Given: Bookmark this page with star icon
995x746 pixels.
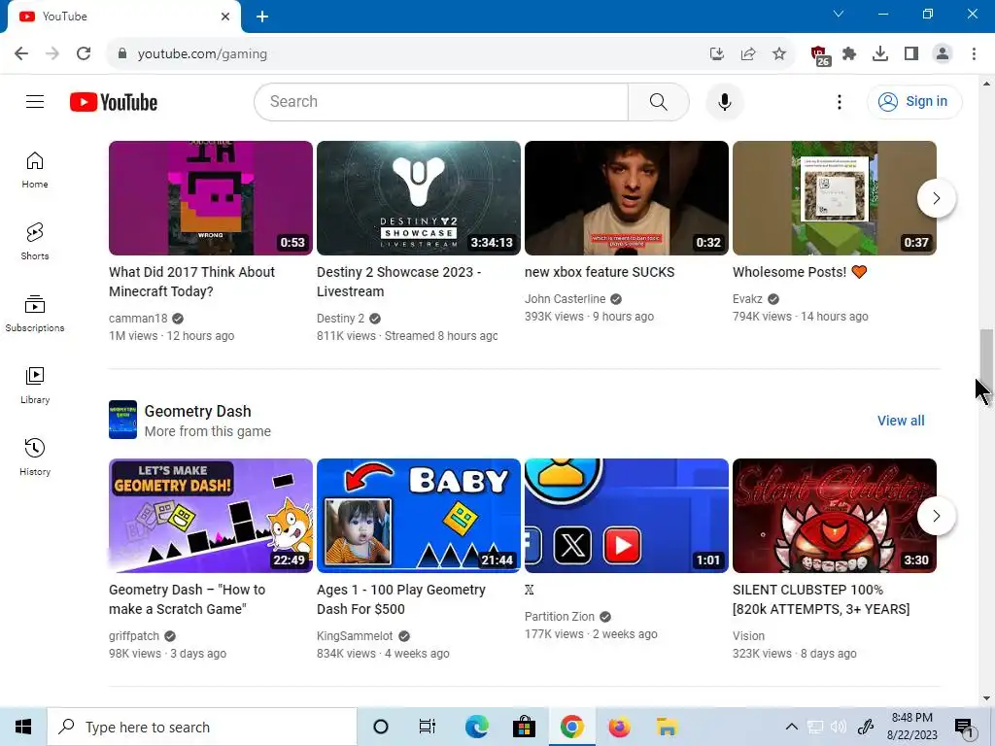Looking at the screenshot, I should 779,54.
